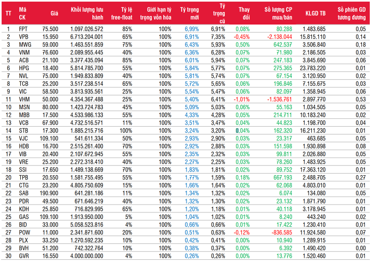Click the VPB stock code
The image size is (373, 262).
coord(23,36)
